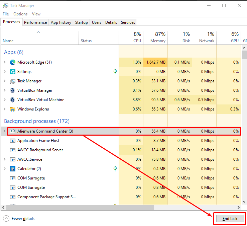Sort by the Memory column header
The width and height of the screenshot is (247, 226).
[x=155, y=38]
